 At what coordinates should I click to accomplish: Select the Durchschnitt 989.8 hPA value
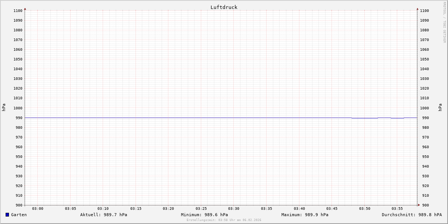411,215
